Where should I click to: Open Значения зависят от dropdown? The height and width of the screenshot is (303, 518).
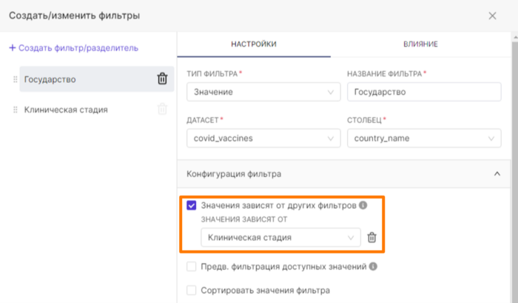click(280, 237)
